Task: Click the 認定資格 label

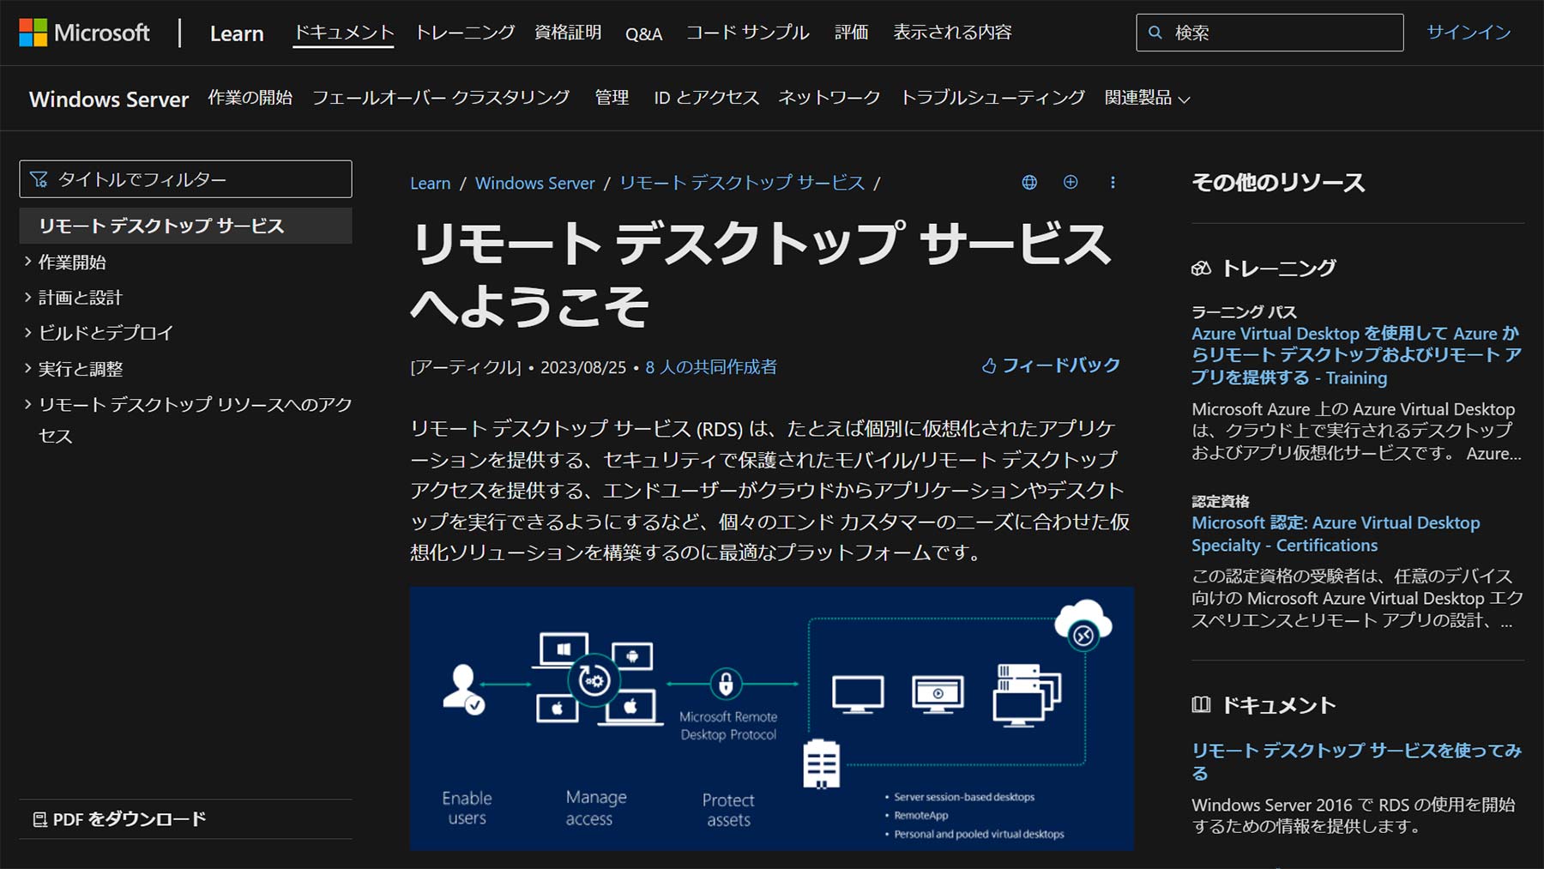Action: [x=1220, y=502]
